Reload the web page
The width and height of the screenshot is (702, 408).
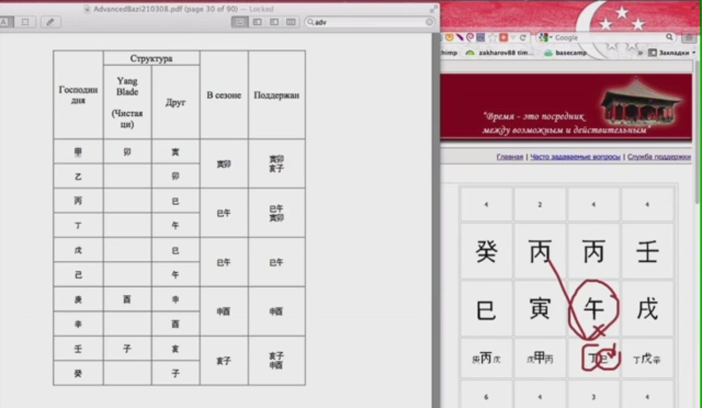click(x=523, y=38)
